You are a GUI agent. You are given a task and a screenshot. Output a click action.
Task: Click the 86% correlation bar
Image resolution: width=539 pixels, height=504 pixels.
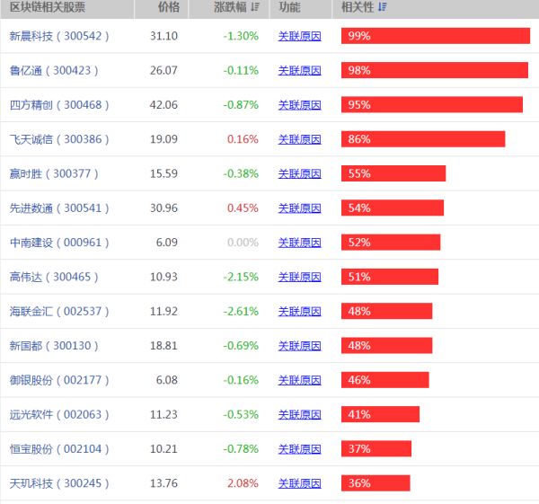tap(423, 139)
